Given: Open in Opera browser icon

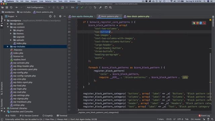Looking at the screenshot, I should (x=204, y=23).
